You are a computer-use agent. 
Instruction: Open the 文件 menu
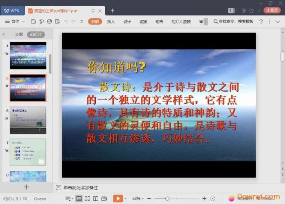click(13, 22)
